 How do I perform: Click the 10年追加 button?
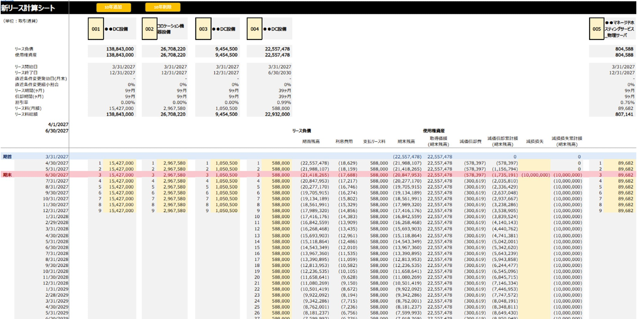(x=113, y=7)
